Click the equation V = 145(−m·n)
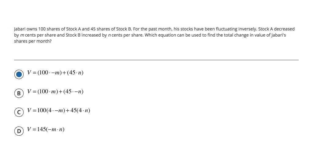The width and height of the screenshot is (329, 150). [x=46, y=130]
